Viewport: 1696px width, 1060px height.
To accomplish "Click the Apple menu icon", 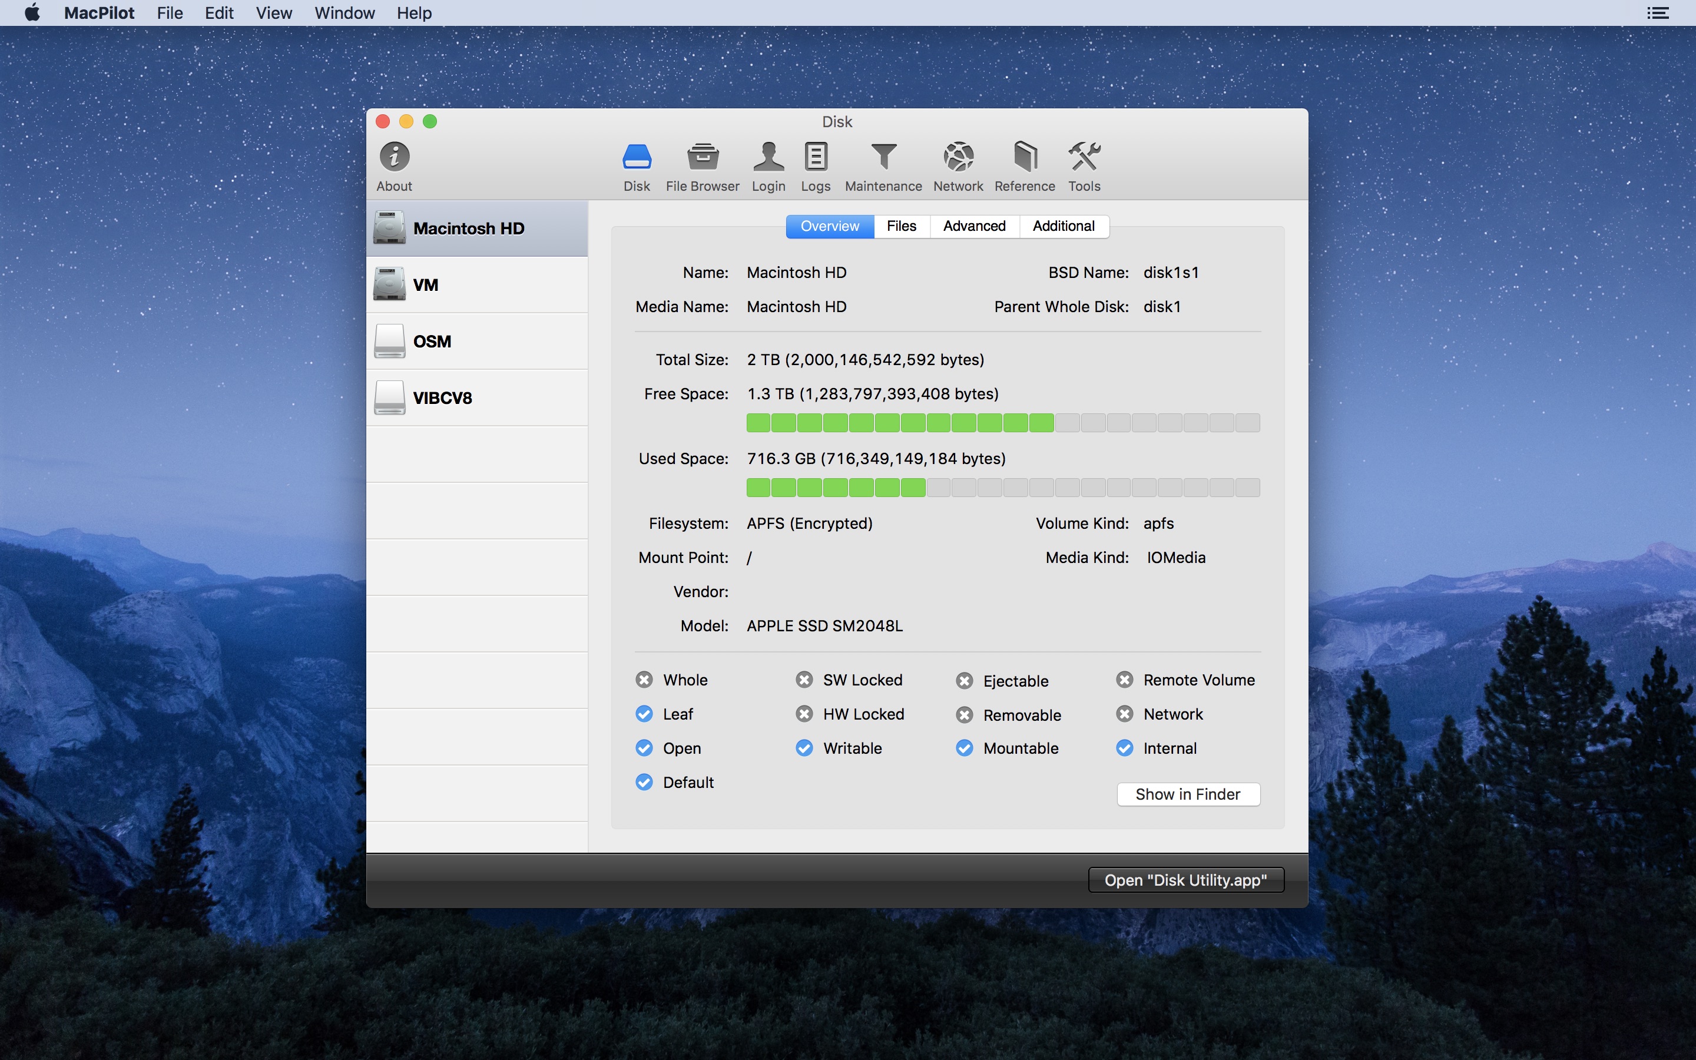I will 32,12.
